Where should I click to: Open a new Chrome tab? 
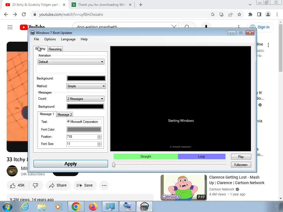point(141,5)
